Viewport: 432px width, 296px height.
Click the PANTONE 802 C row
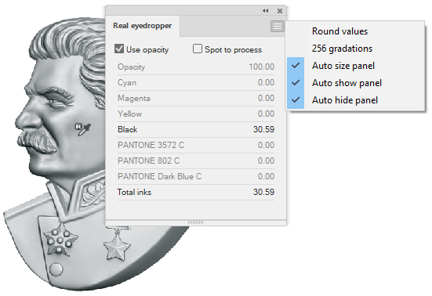click(x=196, y=161)
